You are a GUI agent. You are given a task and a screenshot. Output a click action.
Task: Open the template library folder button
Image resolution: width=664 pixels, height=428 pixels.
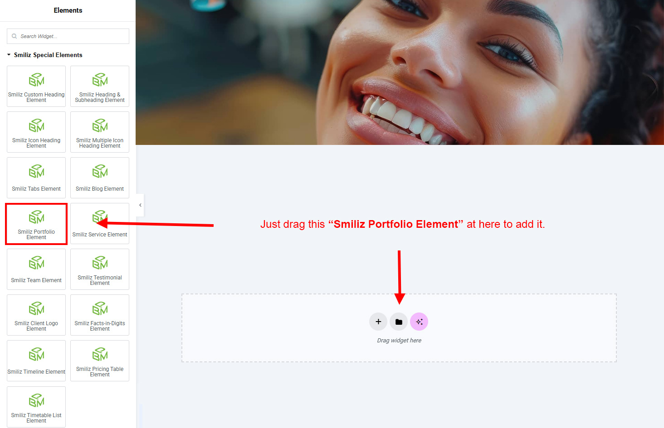(x=399, y=322)
